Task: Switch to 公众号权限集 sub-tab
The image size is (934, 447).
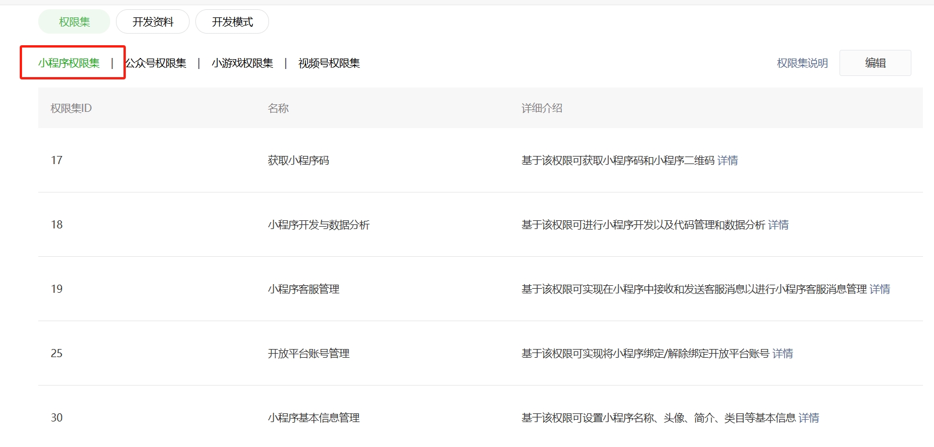Action: tap(156, 63)
